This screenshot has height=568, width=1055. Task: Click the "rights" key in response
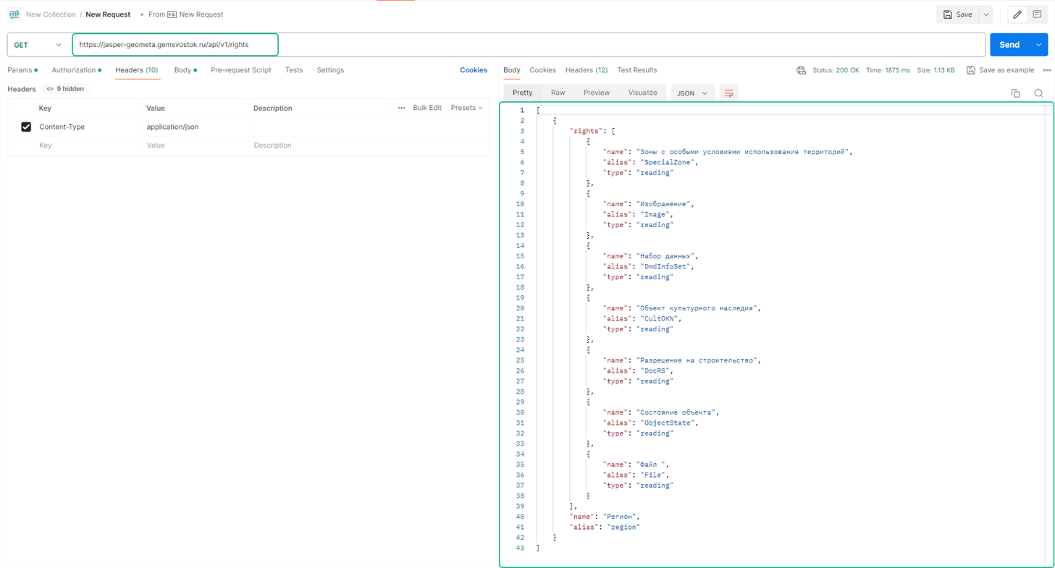(587, 132)
